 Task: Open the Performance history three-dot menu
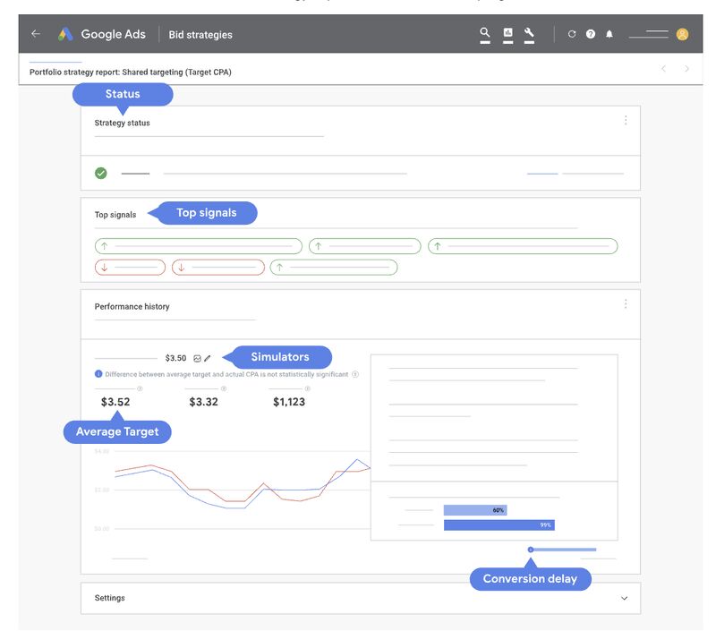(x=626, y=303)
